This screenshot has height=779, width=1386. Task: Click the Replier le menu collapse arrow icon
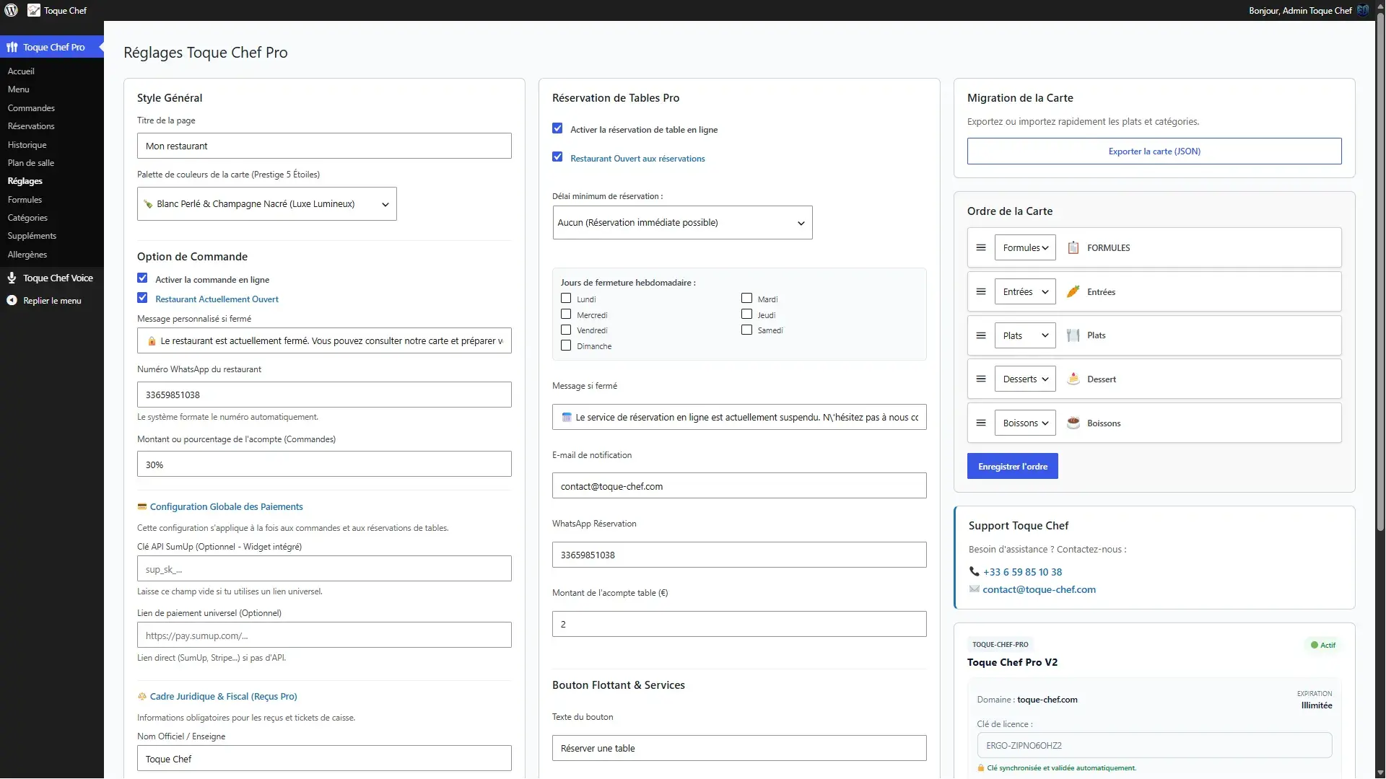12,301
